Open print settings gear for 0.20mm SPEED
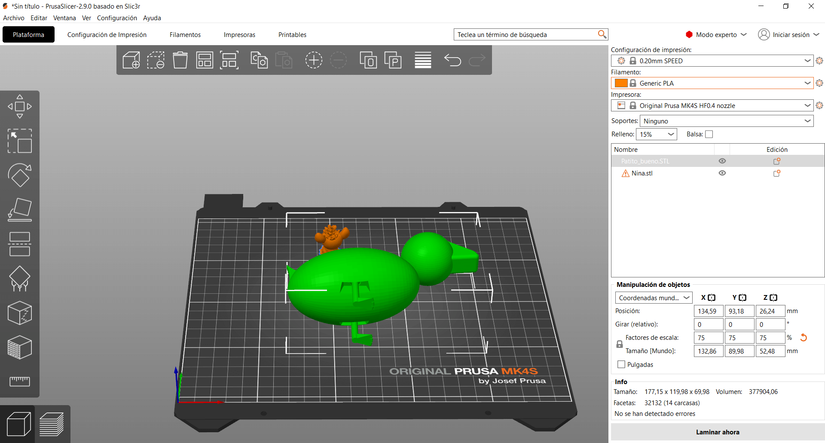The width and height of the screenshot is (825, 443). tap(819, 61)
